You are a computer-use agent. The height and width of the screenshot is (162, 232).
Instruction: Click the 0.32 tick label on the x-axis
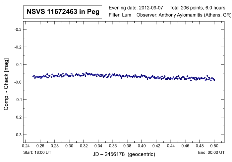[84, 146]
